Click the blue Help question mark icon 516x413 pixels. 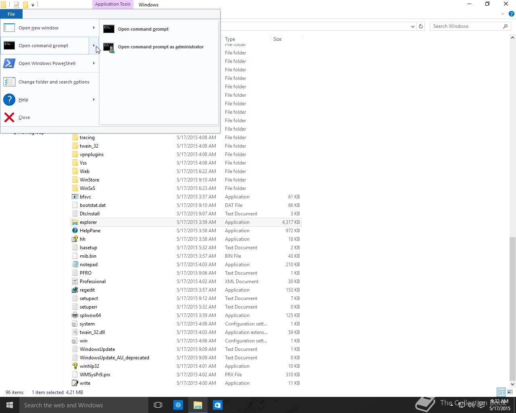pos(9,100)
